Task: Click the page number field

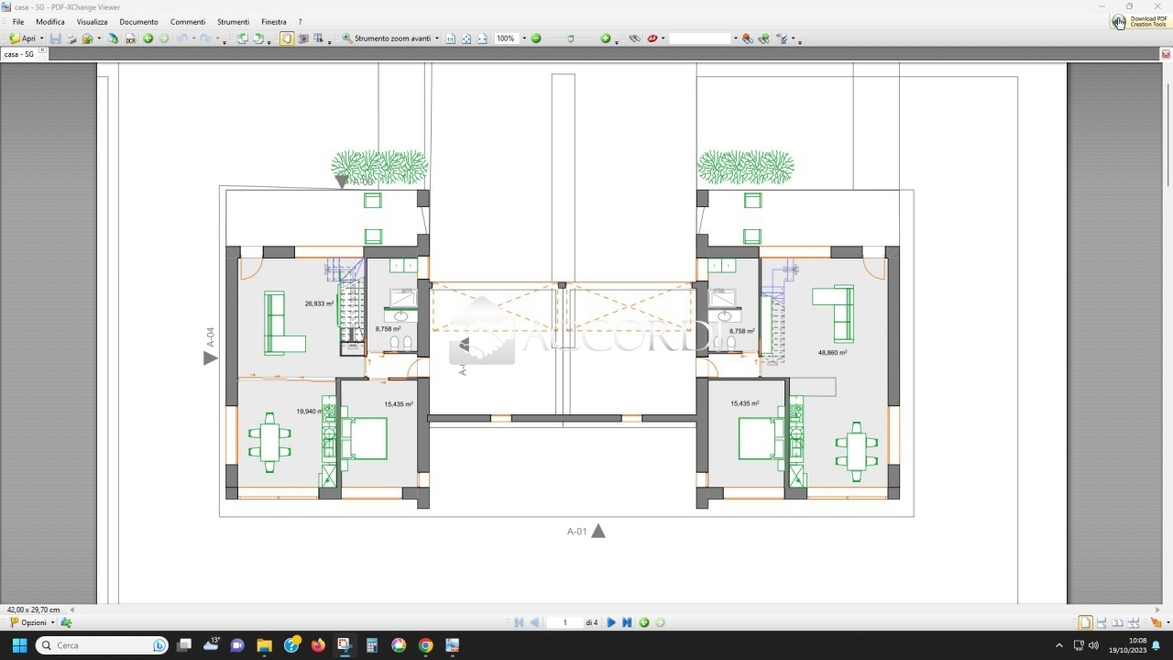Action: (565, 622)
